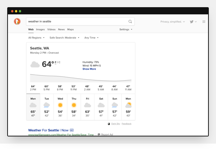Select the Wed forecast day
The width and height of the screenshot is (216, 149).
(x=60, y=107)
